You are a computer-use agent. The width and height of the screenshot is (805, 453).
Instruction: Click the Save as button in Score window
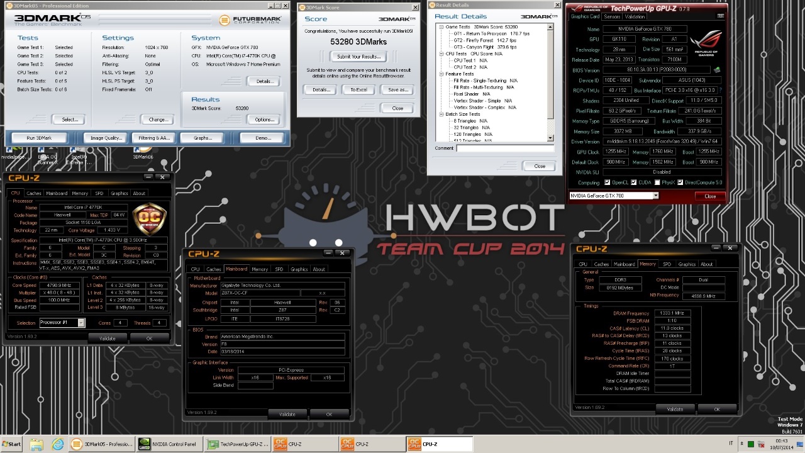pos(397,90)
